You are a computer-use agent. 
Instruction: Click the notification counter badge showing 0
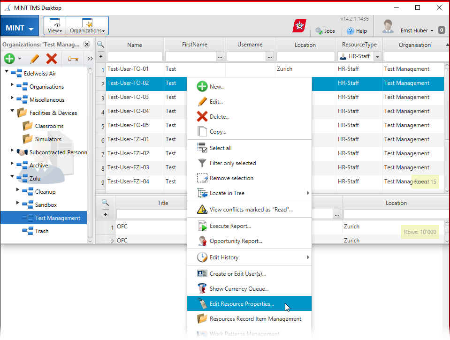pyautogui.click(x=442, y=30)
